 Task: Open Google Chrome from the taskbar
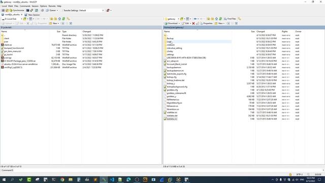(62, 179)
